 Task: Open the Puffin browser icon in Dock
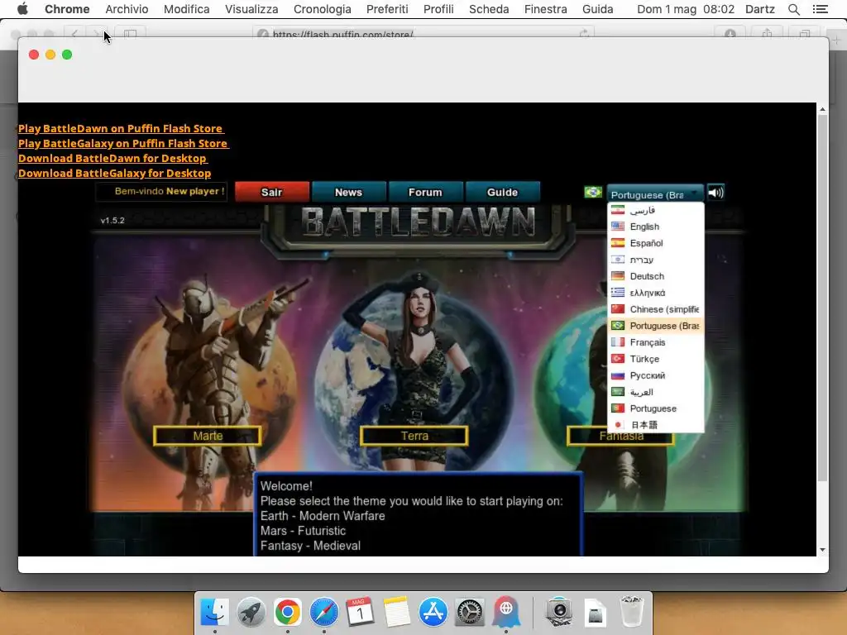pyautogui.click(x=506, y=612)
